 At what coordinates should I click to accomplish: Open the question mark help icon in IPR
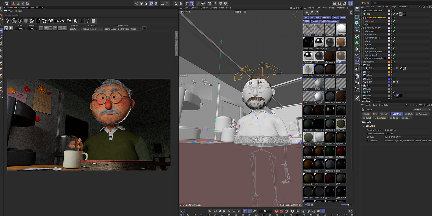coord(87,21)
